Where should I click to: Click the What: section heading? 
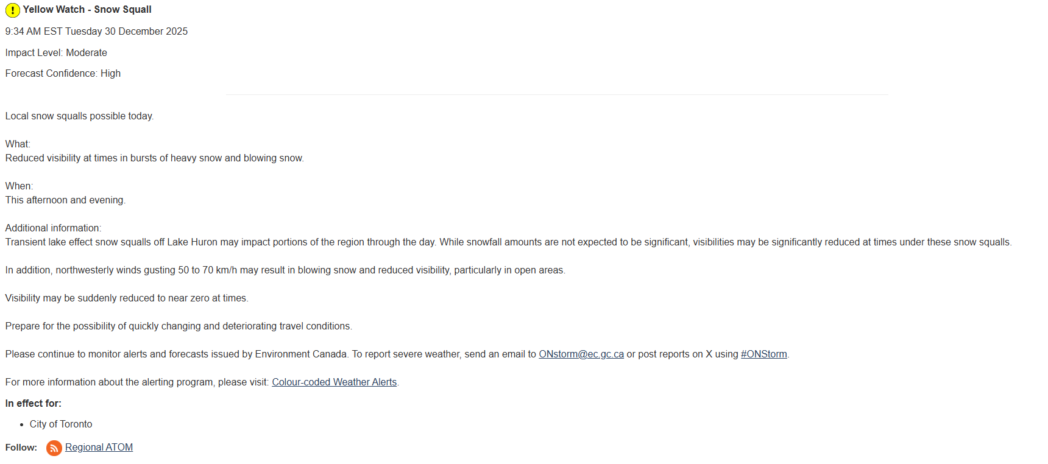click(x=18, y=144)
